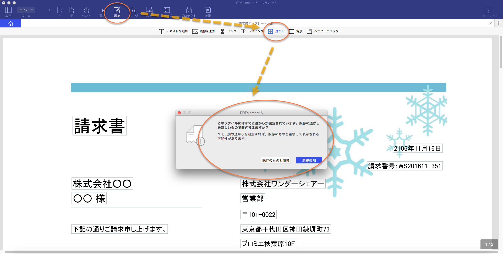Go to next page with 下 icon

pos(72,12)
